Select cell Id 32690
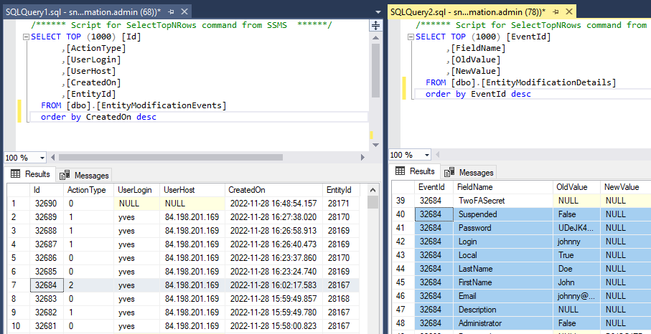This screenshot has height=334, width=651. coord(46,204)
